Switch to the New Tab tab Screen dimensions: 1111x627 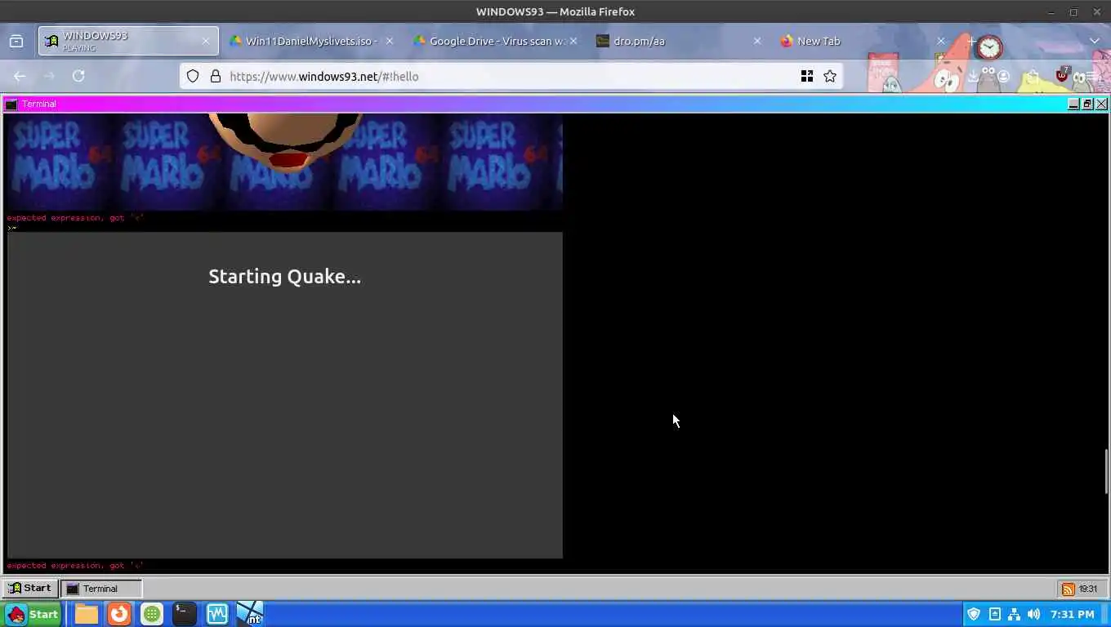coord(863,41)
